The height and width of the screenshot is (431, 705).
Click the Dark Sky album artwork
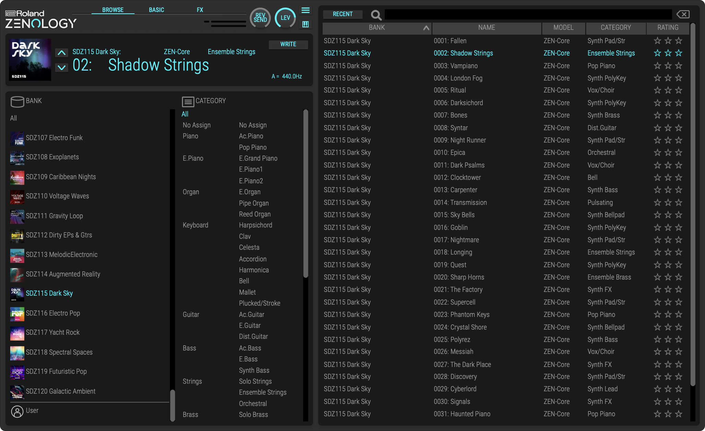pyautogui.click(x=30, y=60)
